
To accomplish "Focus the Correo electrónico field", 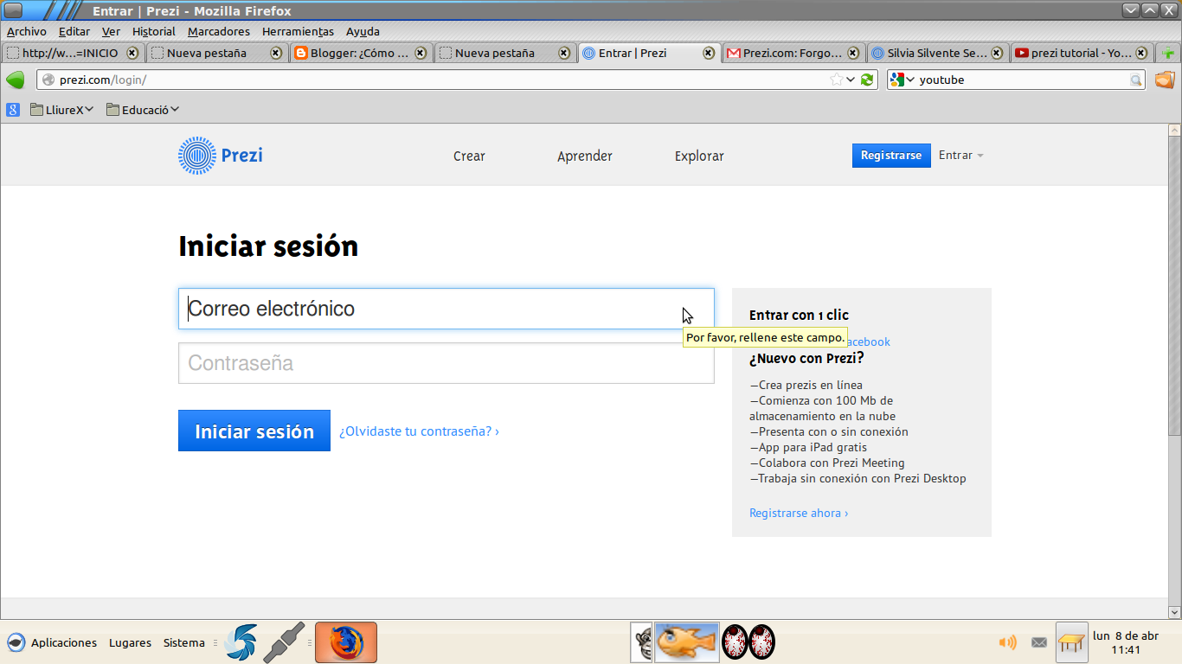I will [446, 309].
